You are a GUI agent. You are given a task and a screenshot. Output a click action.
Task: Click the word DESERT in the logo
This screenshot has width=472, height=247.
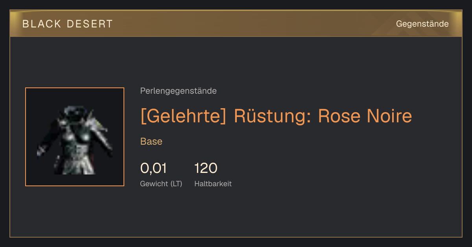point(90,24)
